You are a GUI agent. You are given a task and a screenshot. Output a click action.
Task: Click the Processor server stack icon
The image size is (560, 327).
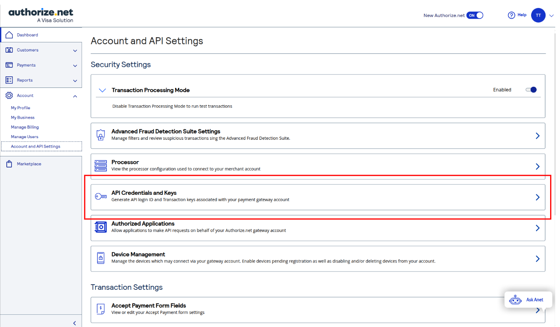pos(101,166)
